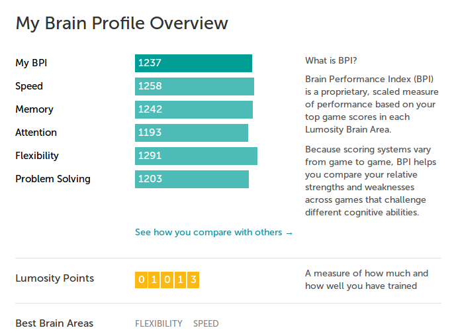Click the 'Memory' row label

34,109
